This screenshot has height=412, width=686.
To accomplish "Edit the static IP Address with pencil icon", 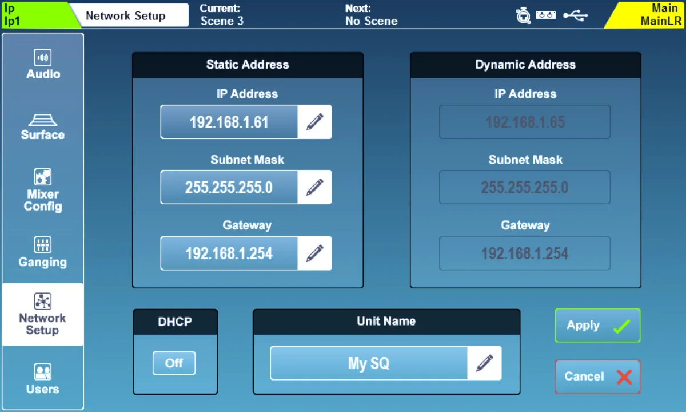I will pos(314,122).
